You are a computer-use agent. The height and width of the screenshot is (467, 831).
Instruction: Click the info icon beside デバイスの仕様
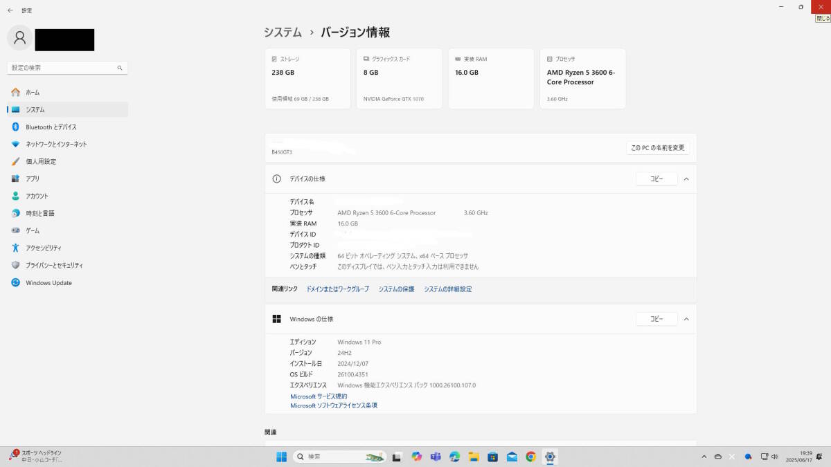tap(277, 178)
